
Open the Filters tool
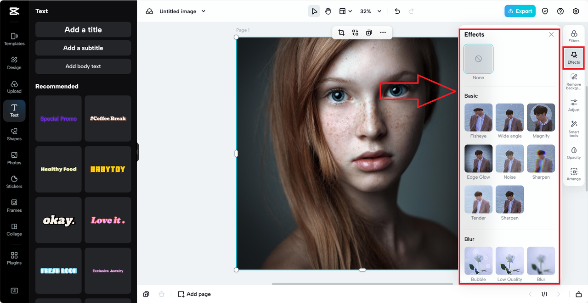tap(574, 36)
